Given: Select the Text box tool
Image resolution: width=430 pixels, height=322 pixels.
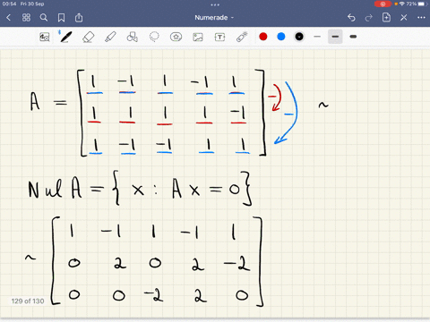Looking at the screenshot, I should (219, 37).
